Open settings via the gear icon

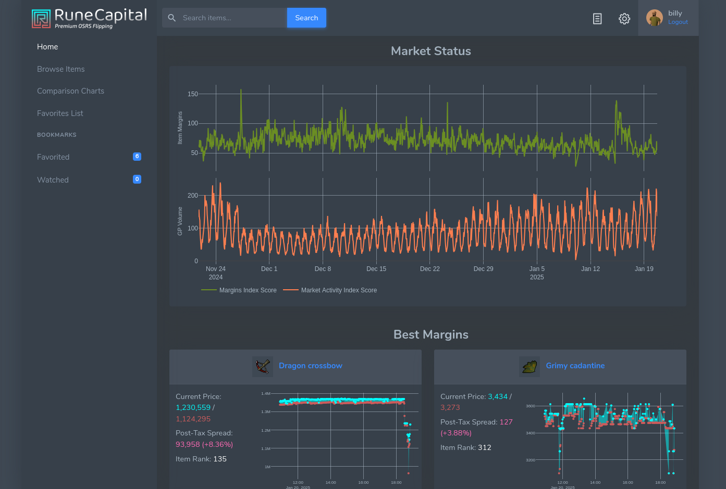[x=624, y=19]
